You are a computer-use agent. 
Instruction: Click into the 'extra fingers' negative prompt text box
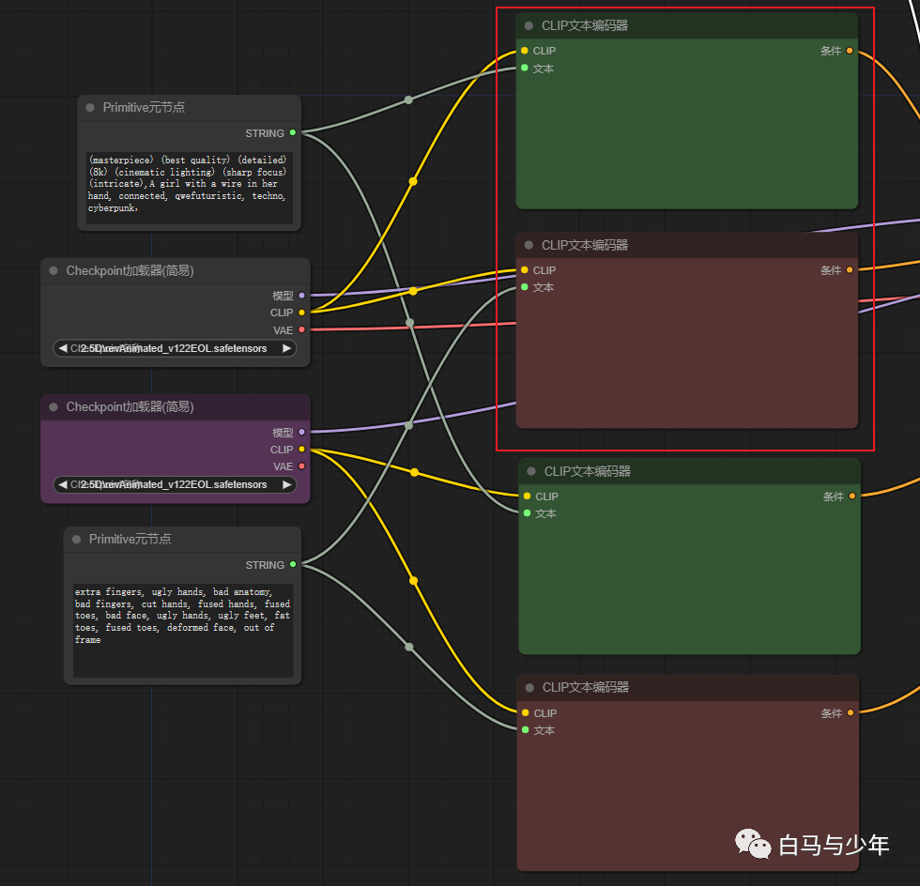182,629
